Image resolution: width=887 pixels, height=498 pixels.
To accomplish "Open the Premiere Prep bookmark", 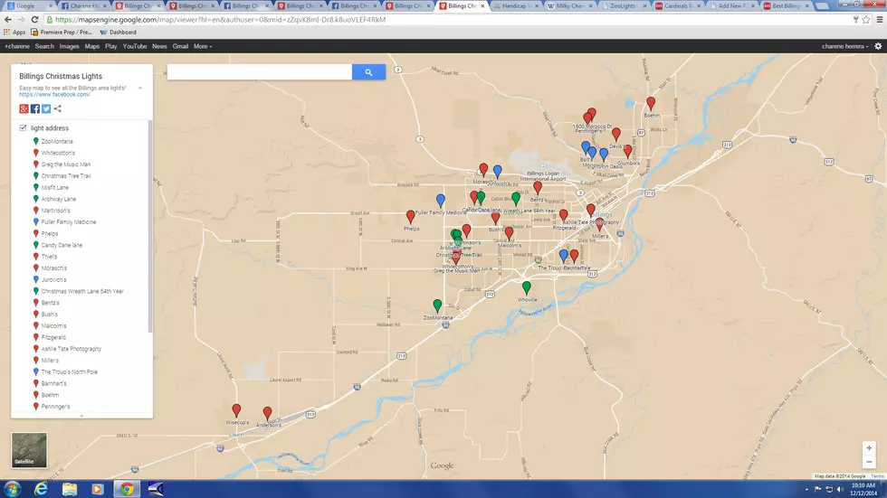I will [62, 33].
